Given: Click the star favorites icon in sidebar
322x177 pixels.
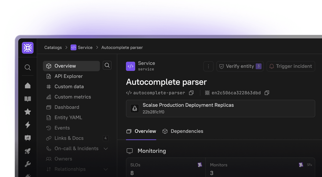Looking at the screenshot, I should [x=28, y=112].
